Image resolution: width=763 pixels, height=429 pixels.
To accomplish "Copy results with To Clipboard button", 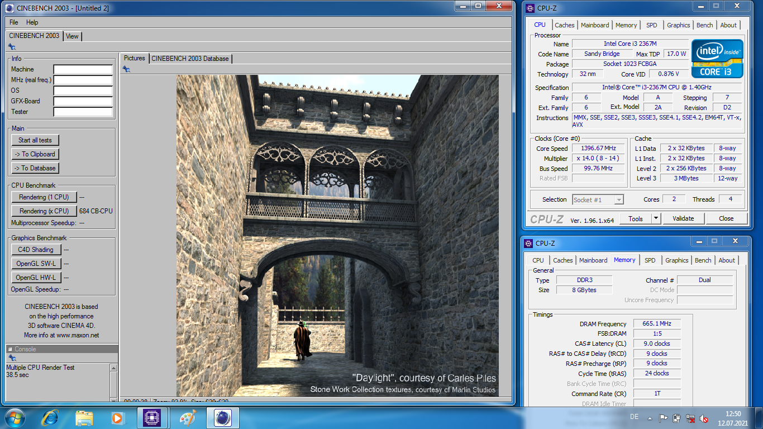I will pos(35,154).
